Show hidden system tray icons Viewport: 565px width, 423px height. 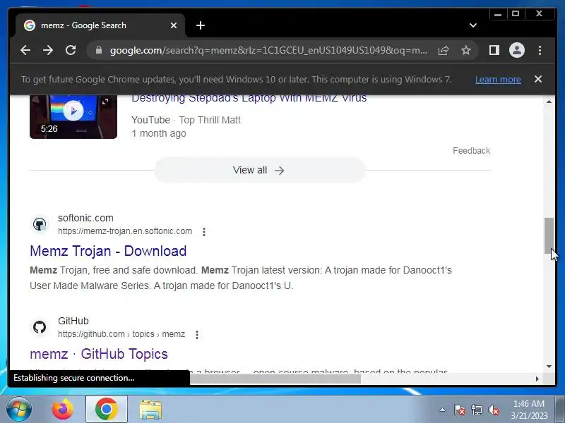443,410
